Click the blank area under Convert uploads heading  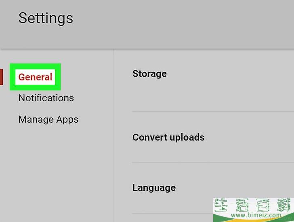[213, 152]
